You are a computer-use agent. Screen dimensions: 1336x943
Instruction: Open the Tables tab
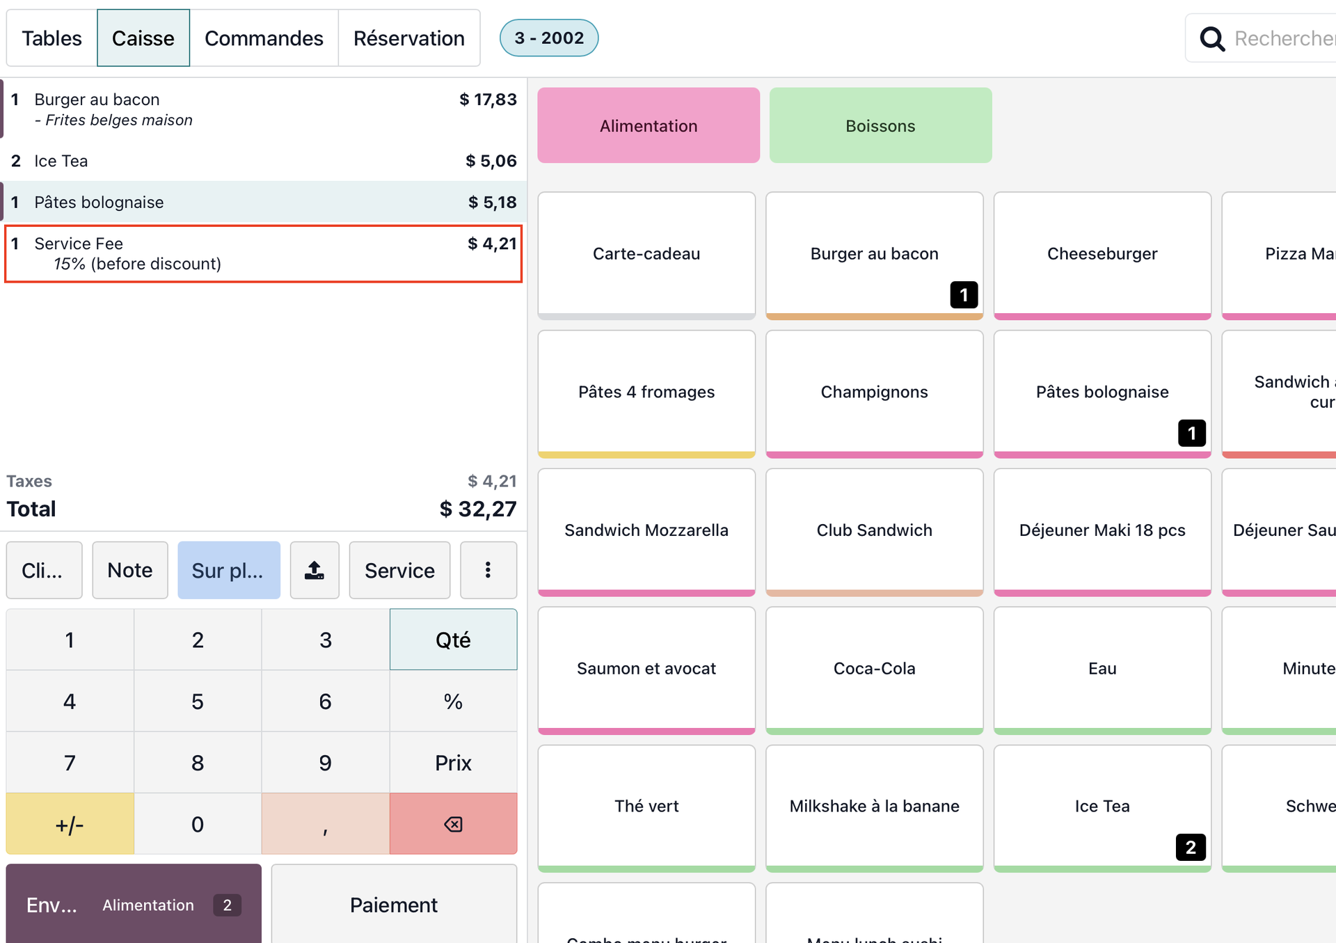click(51, 38)
